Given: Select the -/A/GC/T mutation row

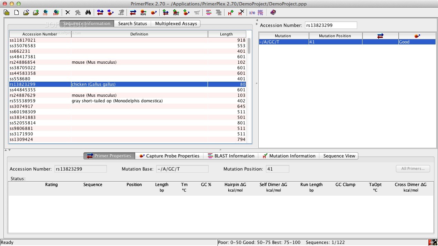Looking at the screenshot, I should coord(347,42).
